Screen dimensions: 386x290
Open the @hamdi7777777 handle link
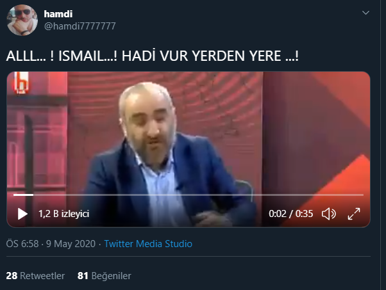pos(80,26)
